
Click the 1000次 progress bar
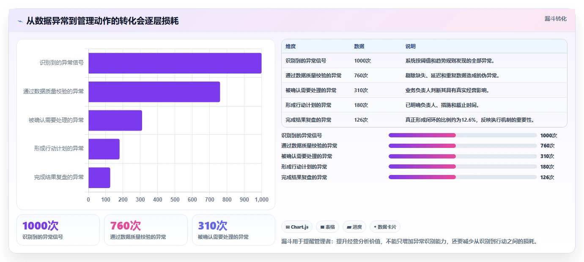pyautogui.click(x=463, y=135)
